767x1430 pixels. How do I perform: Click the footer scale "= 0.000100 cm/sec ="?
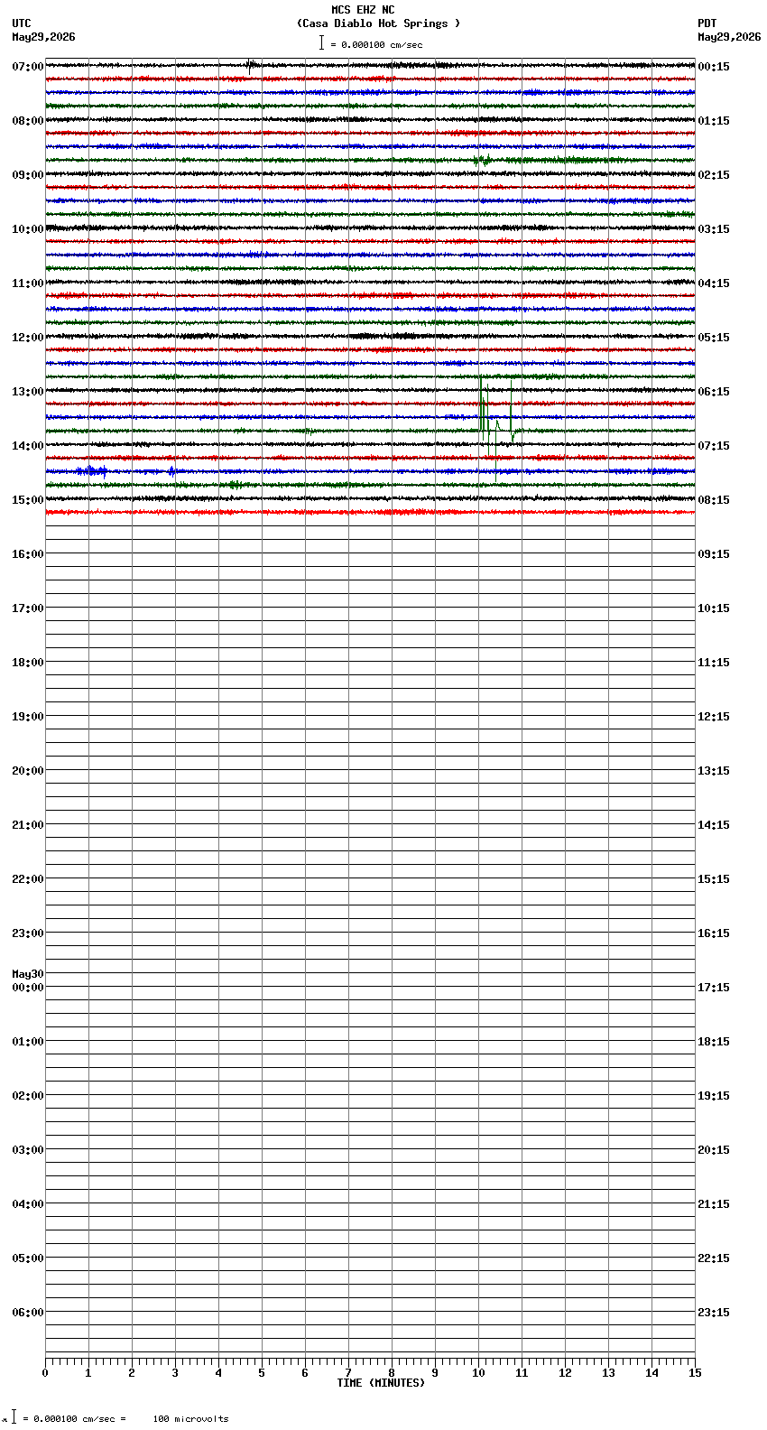click(x=74, y=1419)
